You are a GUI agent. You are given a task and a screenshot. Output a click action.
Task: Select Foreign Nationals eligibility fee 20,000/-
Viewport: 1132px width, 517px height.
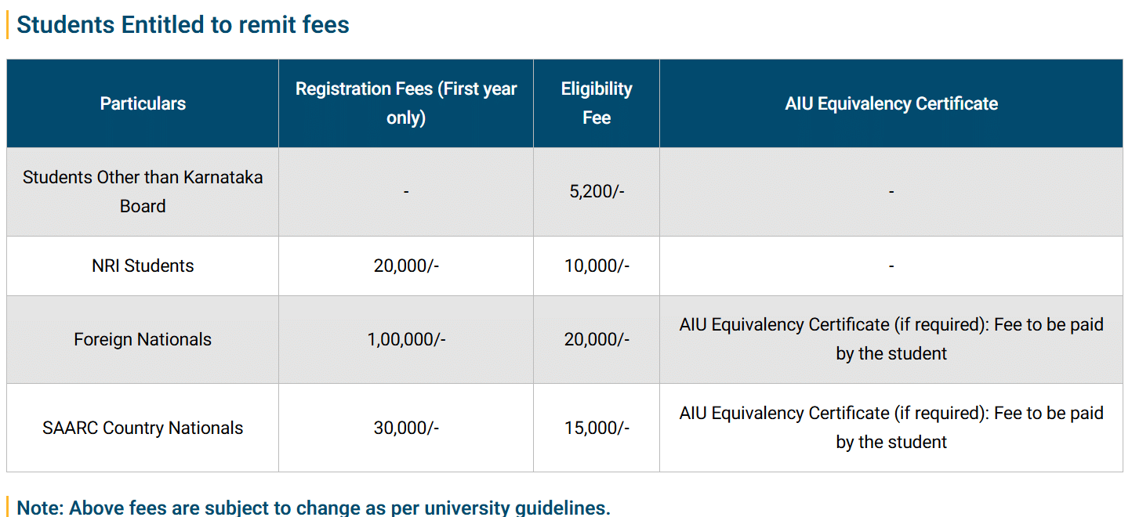click(x=597, y=340)
